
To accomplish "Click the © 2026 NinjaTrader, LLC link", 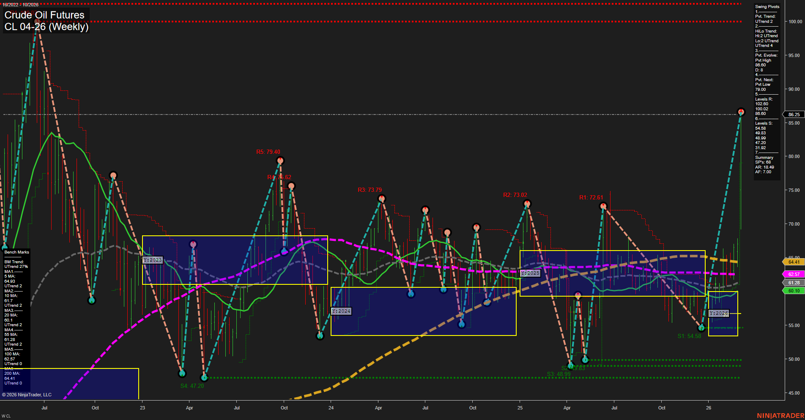I will tap(27, 394).
